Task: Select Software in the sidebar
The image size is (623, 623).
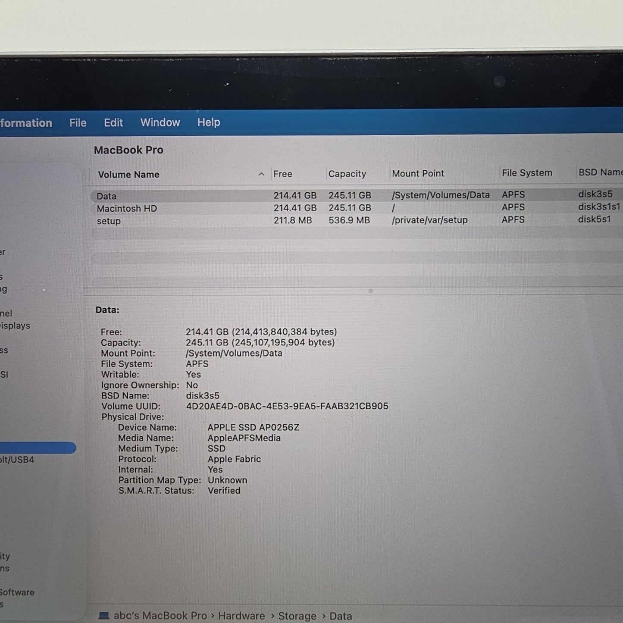Action: point(17,592)
